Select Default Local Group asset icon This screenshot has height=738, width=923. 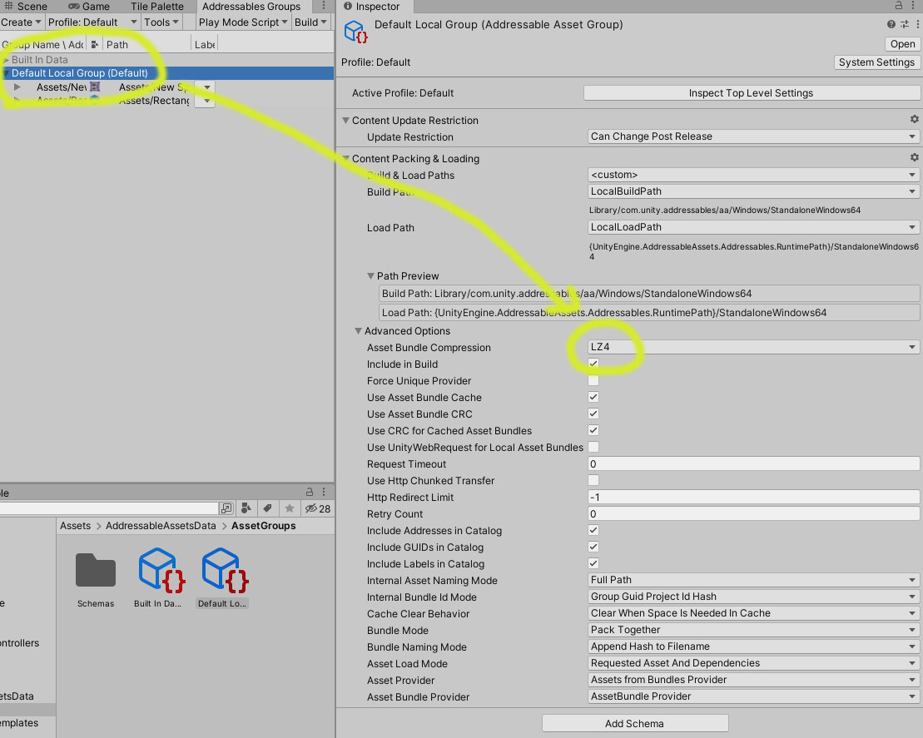pyautogui.click(x=224, y=570)
